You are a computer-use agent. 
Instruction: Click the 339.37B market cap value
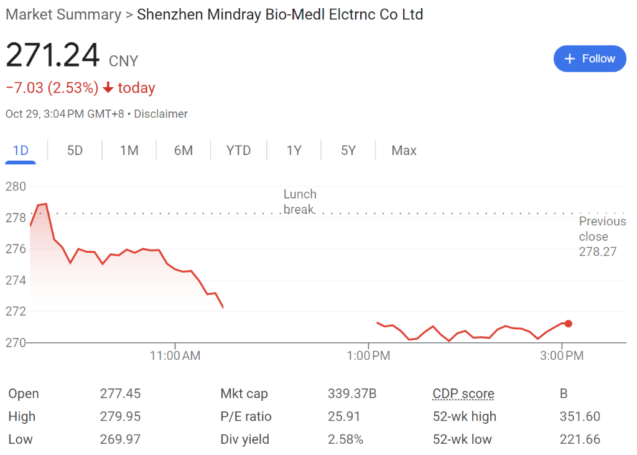[x=352, y=393]
